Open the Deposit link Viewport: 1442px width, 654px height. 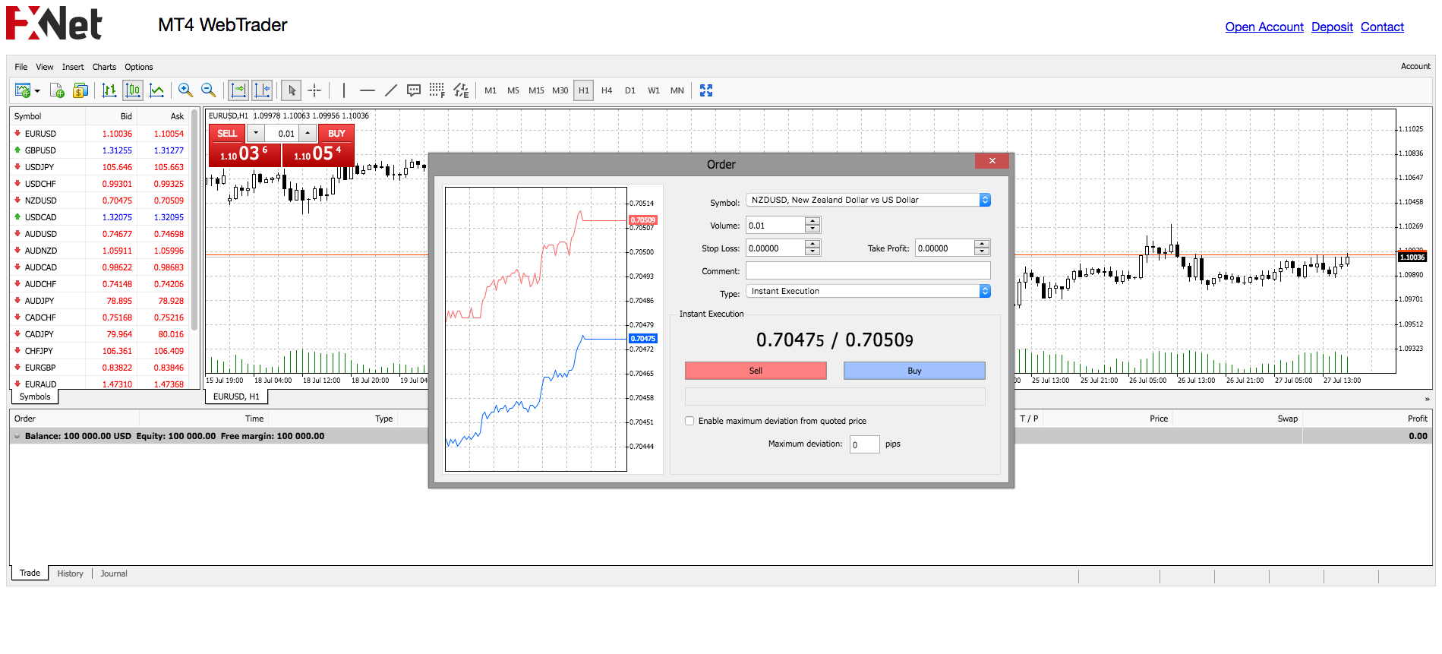(1332, 27)
